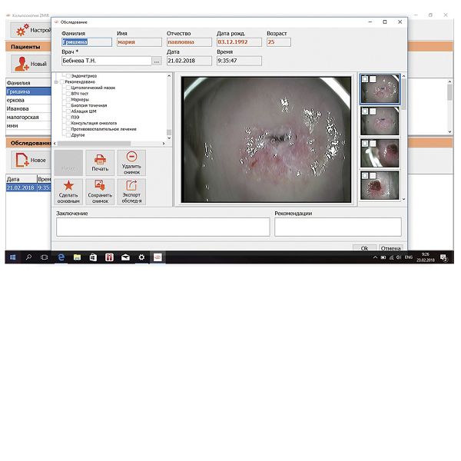Switch the ENG input language indicator
The width and height of the screenshot is (461, 461).
(x=409, y=257)
